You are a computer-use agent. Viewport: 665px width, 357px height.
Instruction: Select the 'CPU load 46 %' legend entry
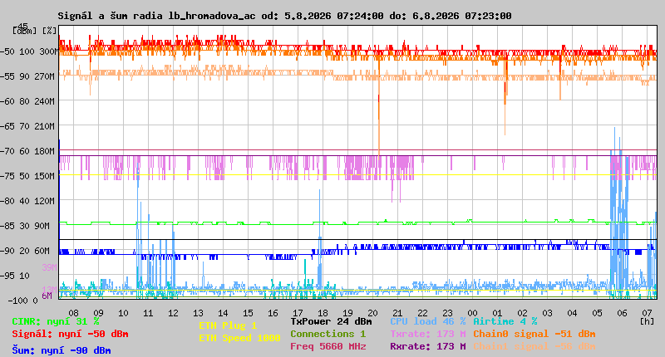(x=428, y=321)
